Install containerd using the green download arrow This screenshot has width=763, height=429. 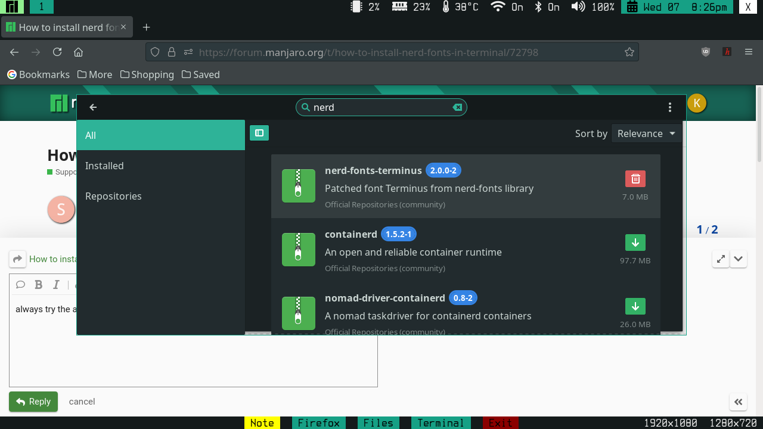635,243
